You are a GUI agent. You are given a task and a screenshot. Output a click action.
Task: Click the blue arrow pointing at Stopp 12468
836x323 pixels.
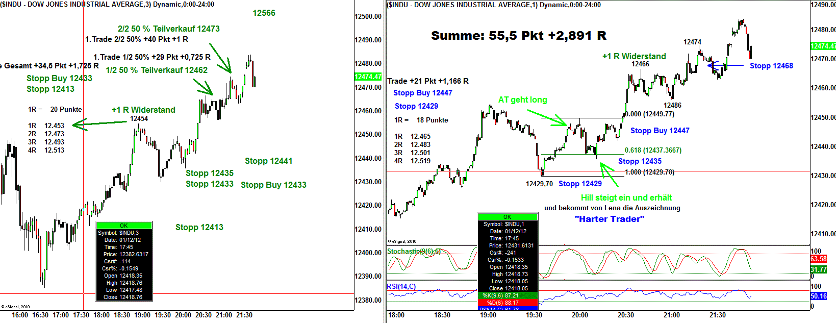click(x=725, y=65)
